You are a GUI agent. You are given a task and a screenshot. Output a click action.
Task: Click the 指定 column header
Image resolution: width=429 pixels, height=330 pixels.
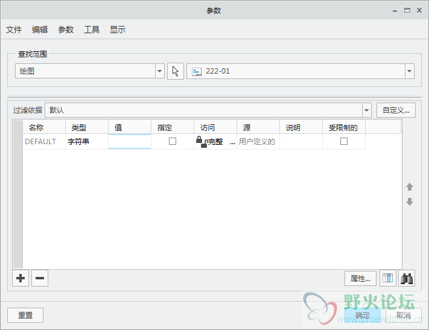[x=173, y=127]
